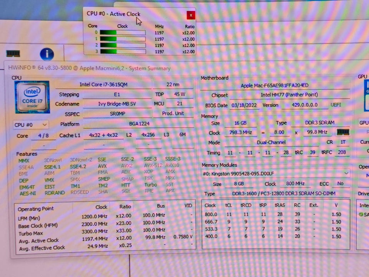Click the blue info icon

(47, 54)
